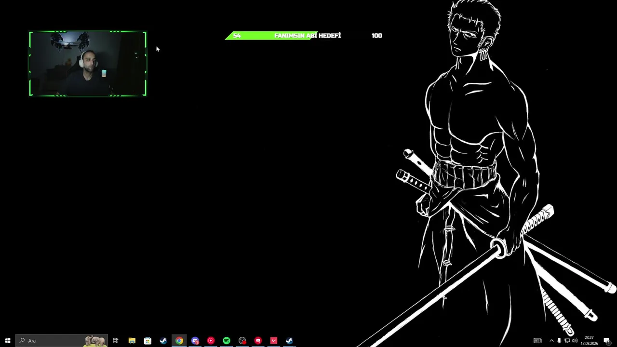Open the YouTube Music taskbar icon
This screenshot has height=347, width=617.
211,341
